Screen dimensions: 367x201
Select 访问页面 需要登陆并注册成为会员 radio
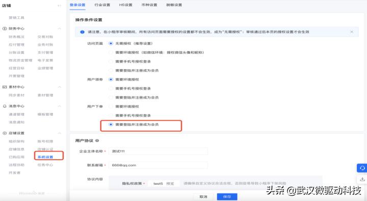[111, 70]
